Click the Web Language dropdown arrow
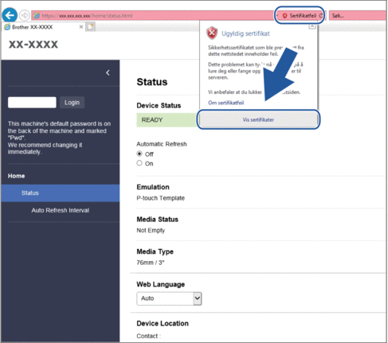 coord(198,298)
